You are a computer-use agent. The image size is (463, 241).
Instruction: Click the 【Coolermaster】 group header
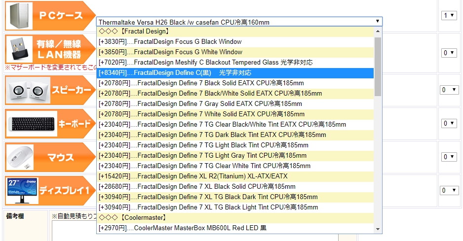point(235,217)
